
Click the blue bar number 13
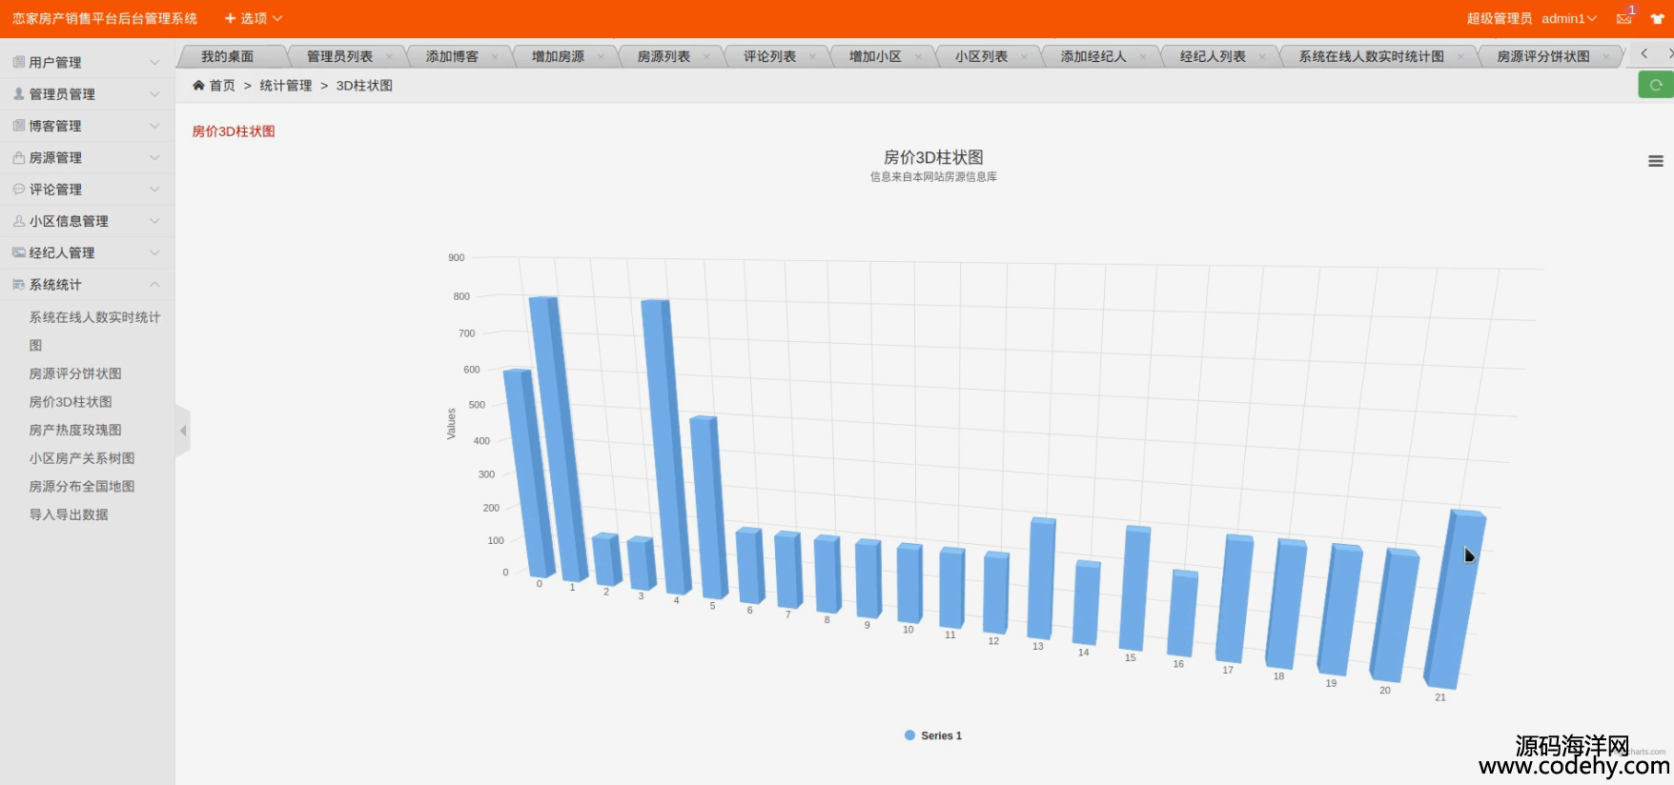(1041, 578)
